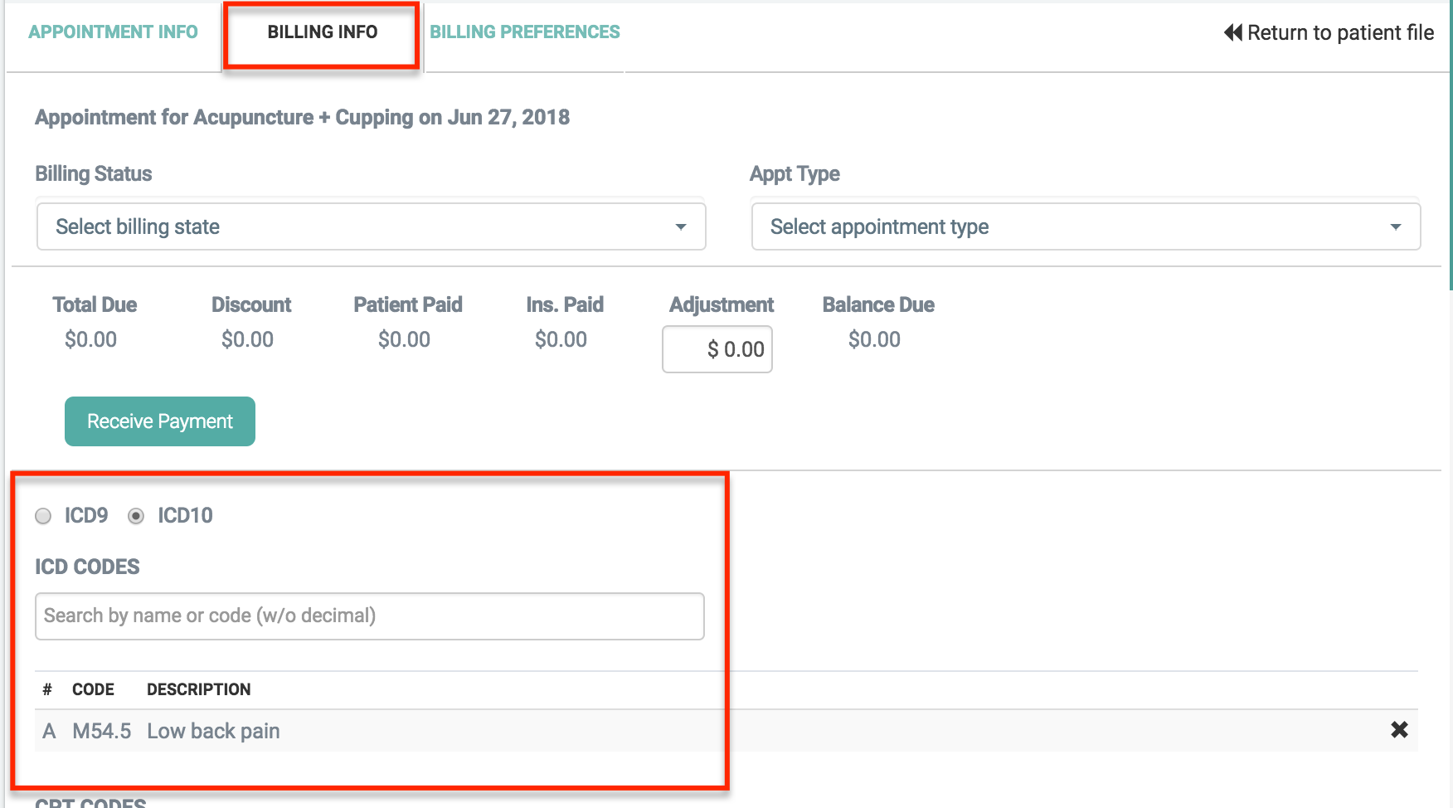Click the ICD codes search box

click(x=369, y=616)
